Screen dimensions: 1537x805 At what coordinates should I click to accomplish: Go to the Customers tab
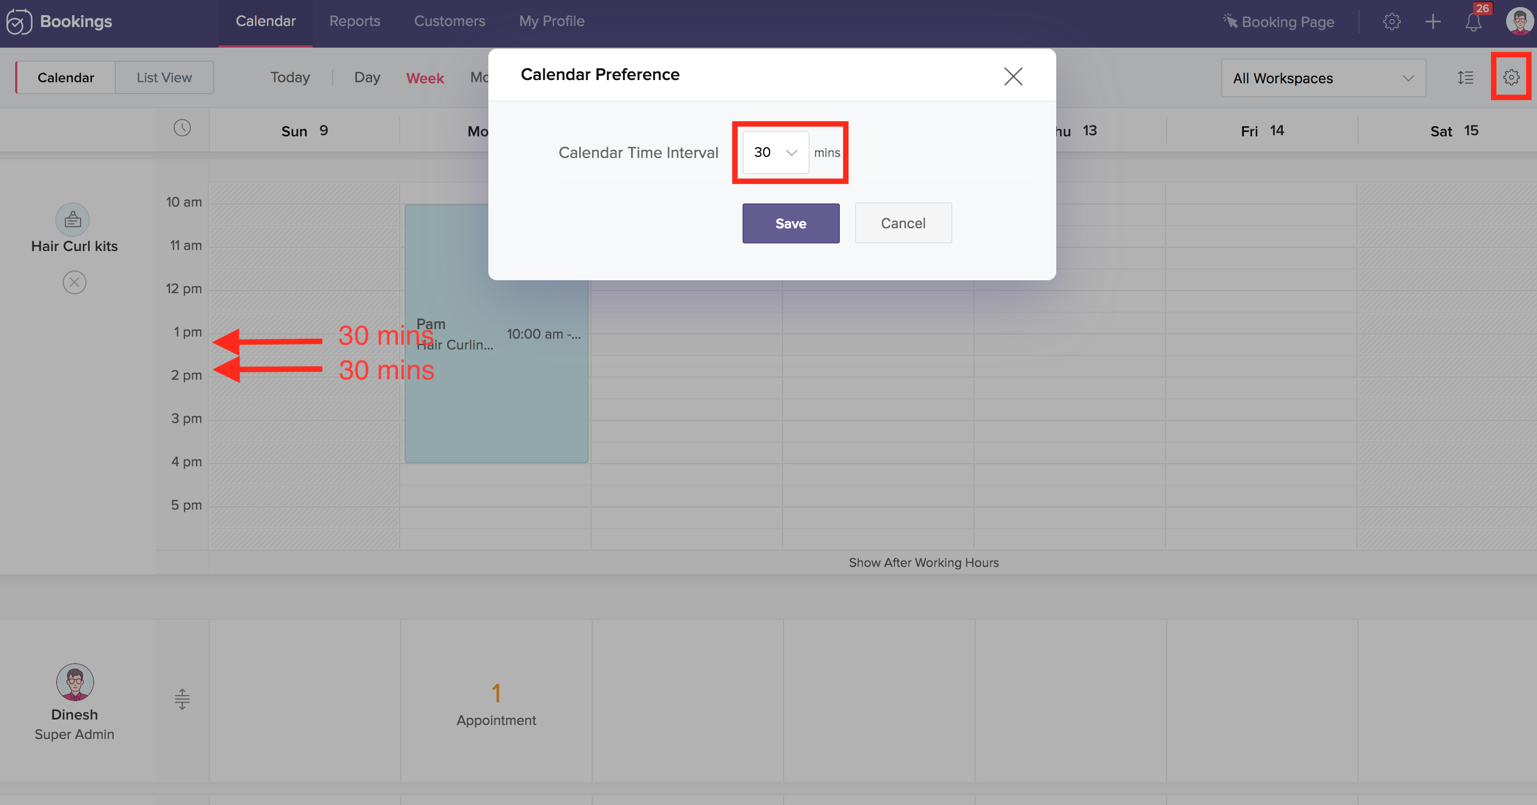click(449, 22)
